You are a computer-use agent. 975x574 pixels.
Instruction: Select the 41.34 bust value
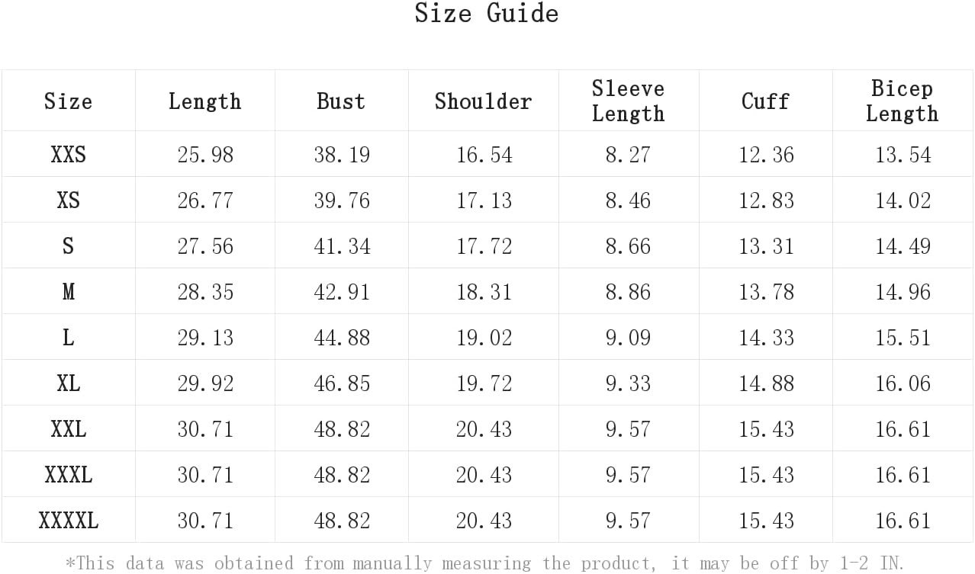342,246
